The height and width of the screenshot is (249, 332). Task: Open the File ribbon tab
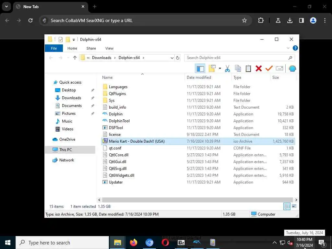point(54,48)
